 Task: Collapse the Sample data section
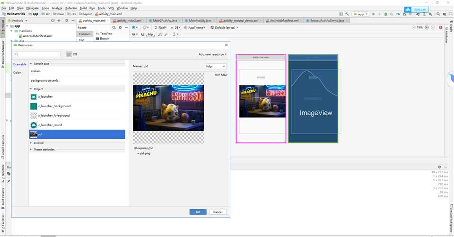(x=31, y=64)
